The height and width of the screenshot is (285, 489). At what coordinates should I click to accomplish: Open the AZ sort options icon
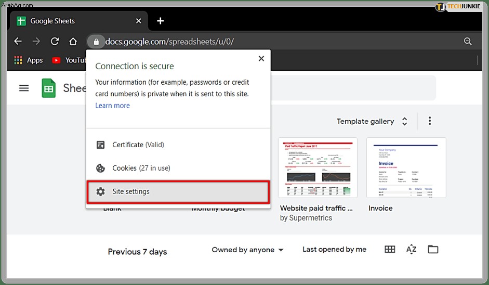[412, 249]
